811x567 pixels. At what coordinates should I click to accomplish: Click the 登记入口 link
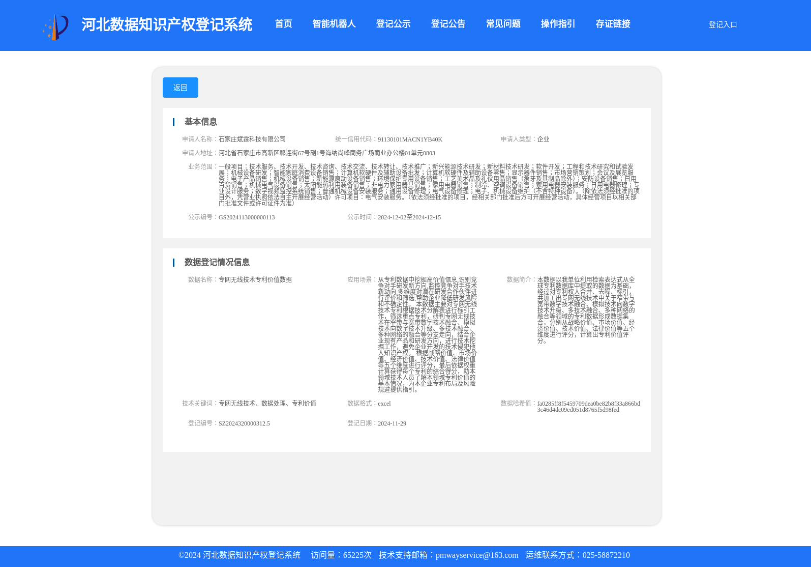click(x=723, y=24)
